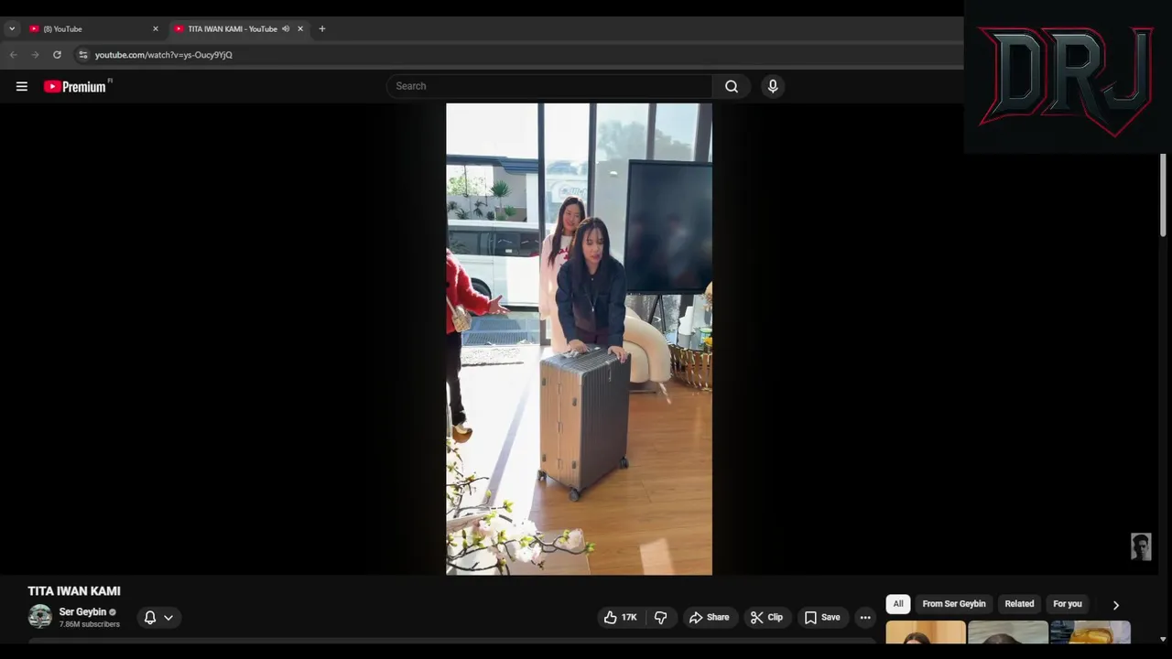Select the Related filter chip

[1019, 604]
